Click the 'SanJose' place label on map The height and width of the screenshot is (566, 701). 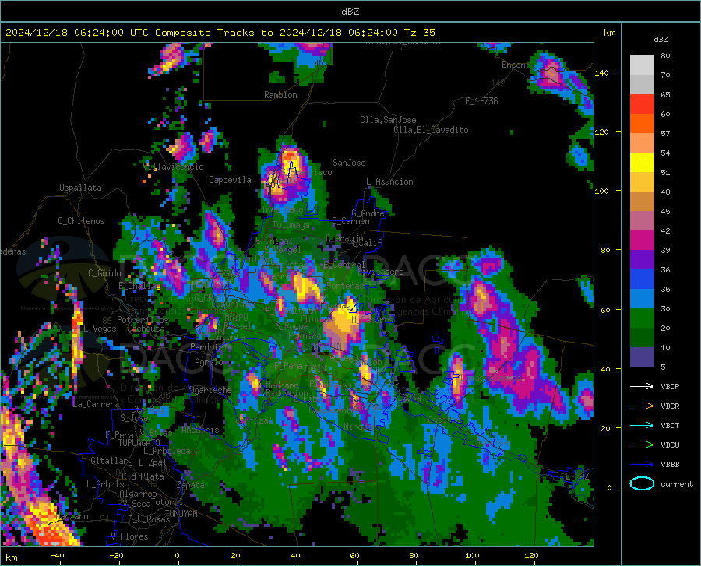(x=349, y=163)
